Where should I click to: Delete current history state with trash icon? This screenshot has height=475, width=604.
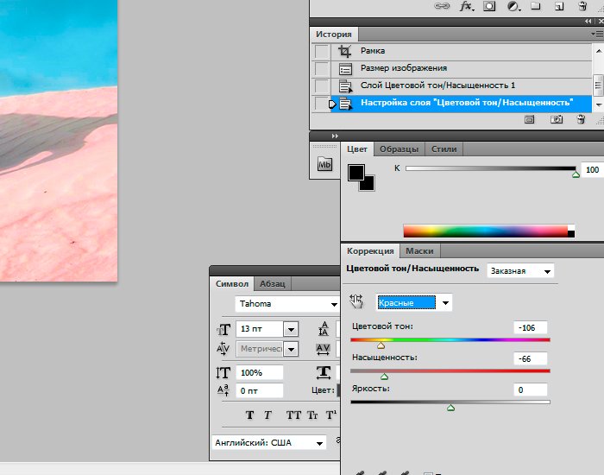(582, 120)
